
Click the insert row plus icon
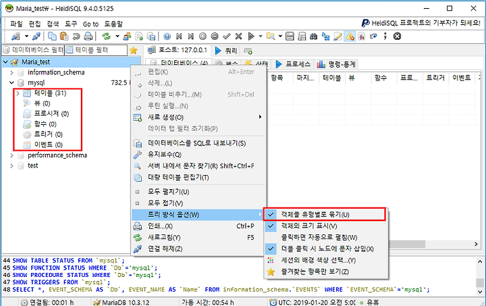202,36
